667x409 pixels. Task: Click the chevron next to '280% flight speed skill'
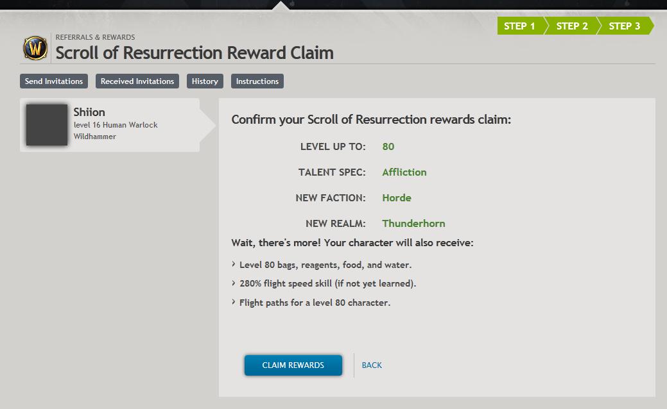pyautogui.click(x=233, y=283)
